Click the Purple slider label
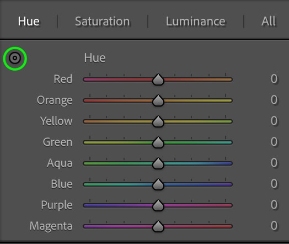Viewport: 289px width, 244px height. [57, 205]
